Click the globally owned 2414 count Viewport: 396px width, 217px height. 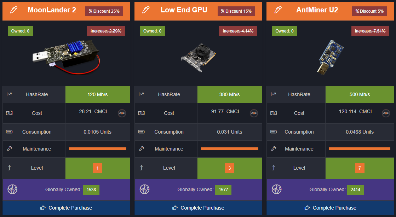pyautogui.click(x=355, y=190)
